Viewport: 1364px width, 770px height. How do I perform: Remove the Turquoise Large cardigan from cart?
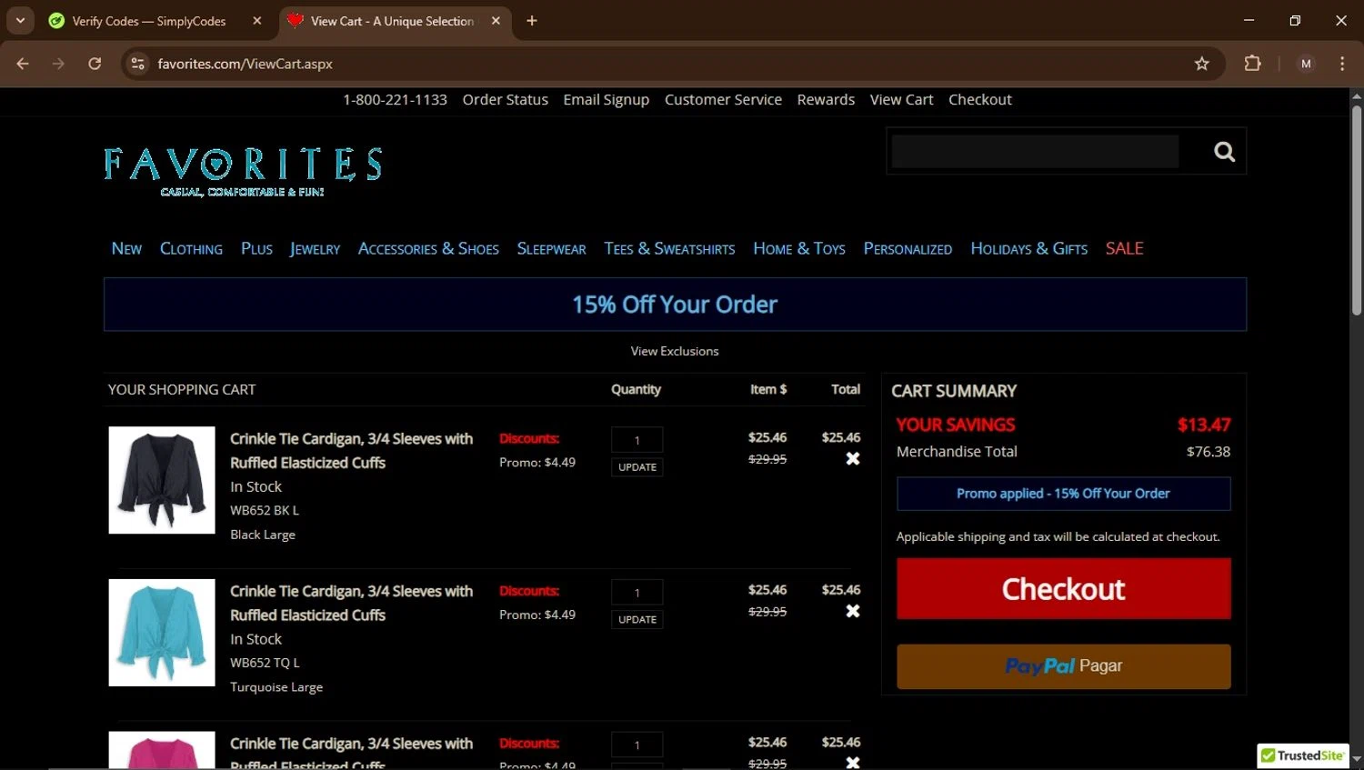(x=853, y=612)
